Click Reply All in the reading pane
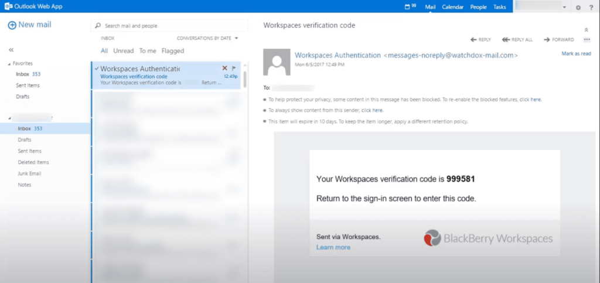Image resolution: width=600 pixels, height=283 pixels. pos(517,40)
